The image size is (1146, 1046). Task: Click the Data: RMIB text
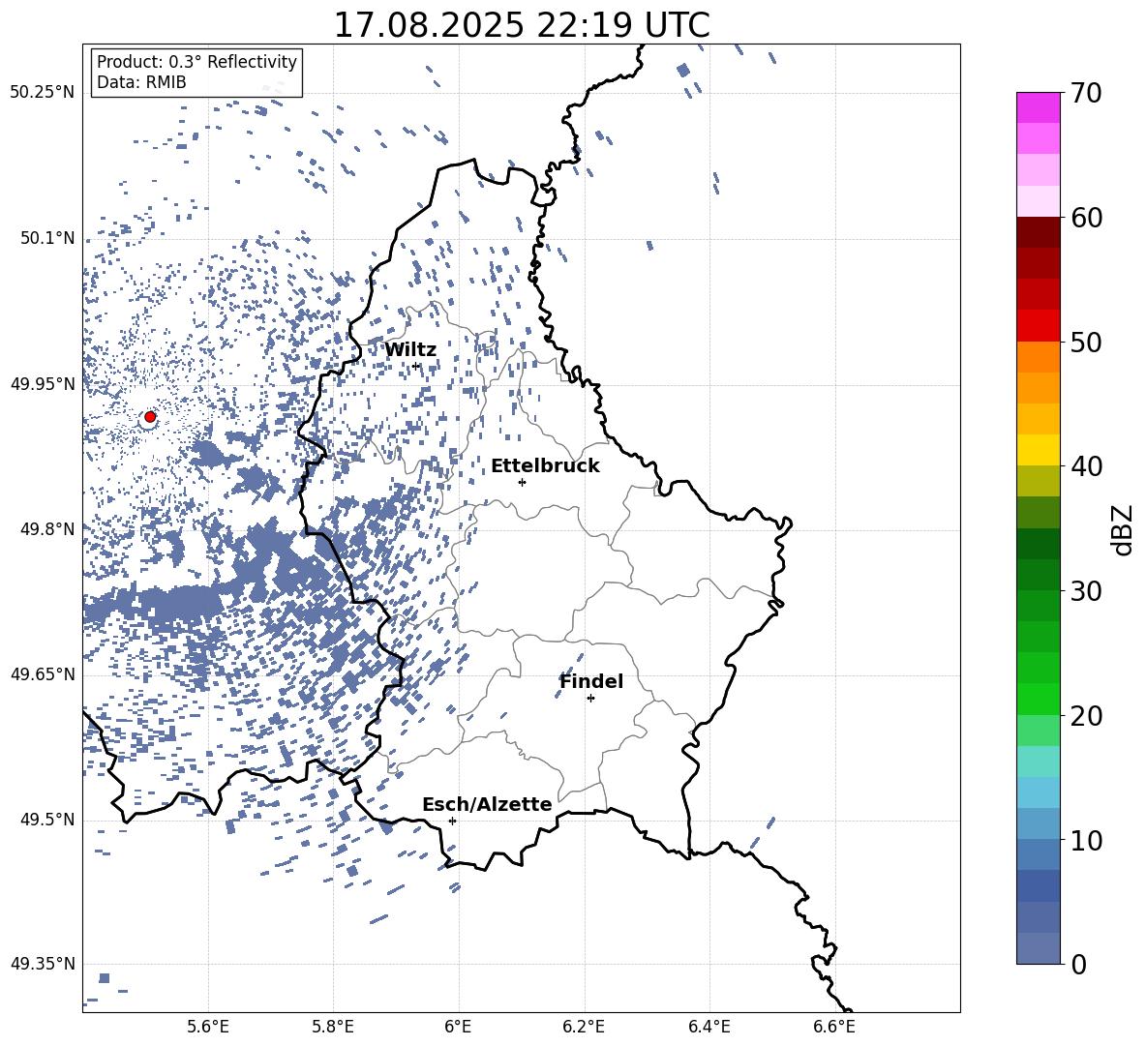click(141, 82)
